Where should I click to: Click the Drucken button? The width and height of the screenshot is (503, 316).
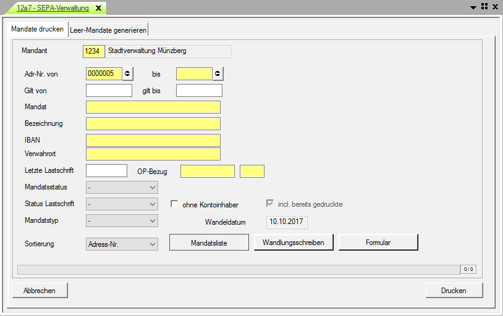[454, 291]
